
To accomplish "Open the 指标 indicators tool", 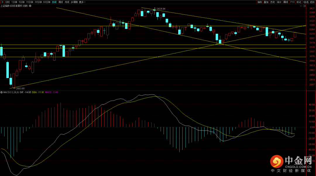I will (x=260, y=2).
